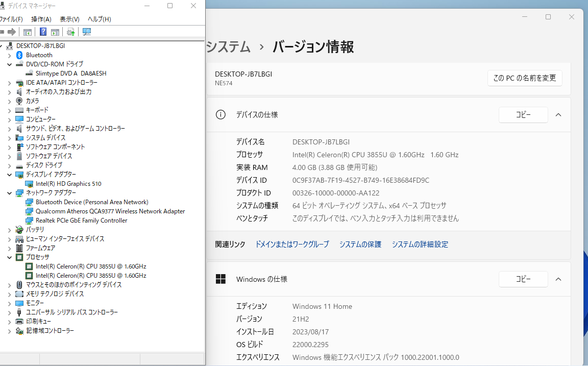Collapse the プロセッサ node
This screenshot has height=366, width=588.
[x=9, y=257]
